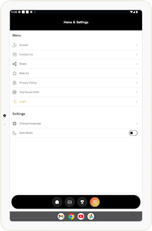Select the Privacy Policy people icon
152x231 pixels.
pyautogui.click(x=15, y=83)
